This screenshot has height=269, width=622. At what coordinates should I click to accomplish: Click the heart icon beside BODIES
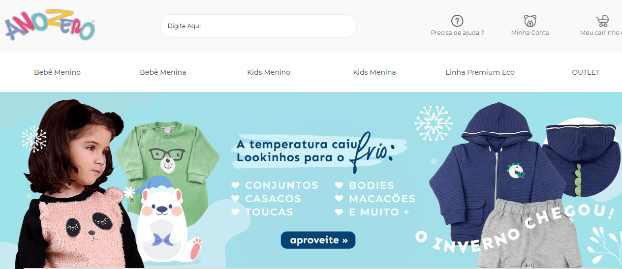tap(339, 185)
